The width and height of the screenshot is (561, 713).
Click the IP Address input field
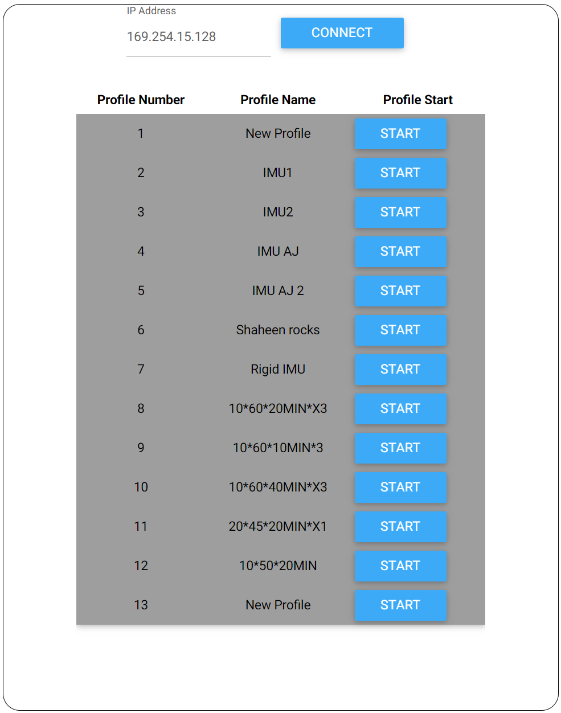coord(198,37)
